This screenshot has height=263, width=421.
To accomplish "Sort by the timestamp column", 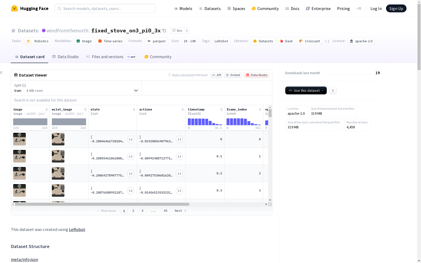I will tap(221, 109).
